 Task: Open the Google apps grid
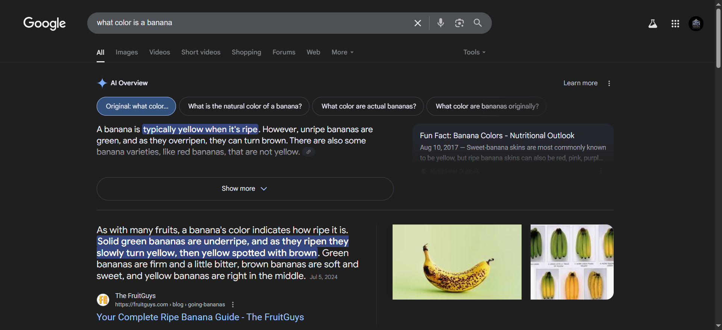[x=675, y=24]
